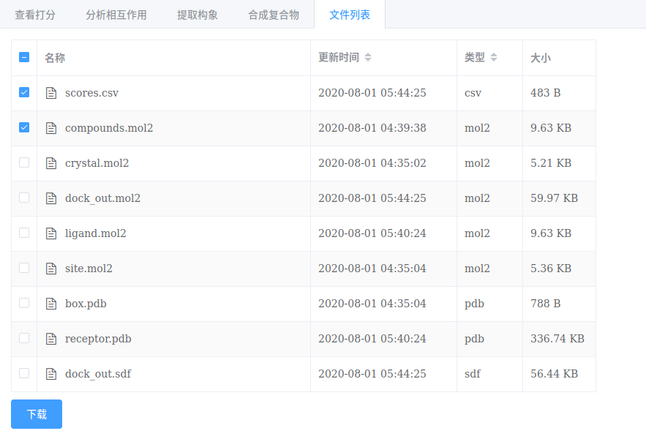Open the 合成复合物 tab
646x439 pixels.
click(274, 15)
